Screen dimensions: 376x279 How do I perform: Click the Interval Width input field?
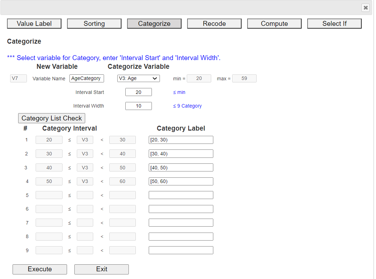tap(139, 106)
